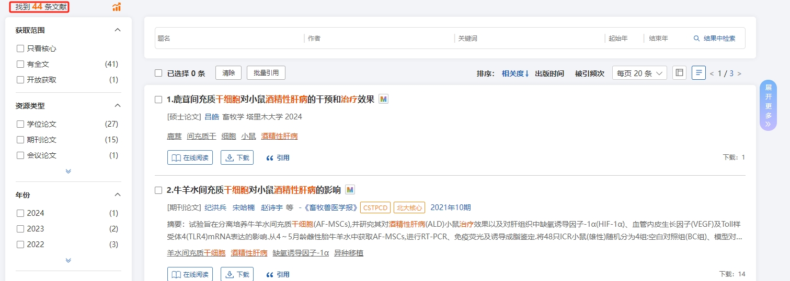Viewport: 790px width, 281px height.
Task: Open author link 吕皓
Action: 212,117
